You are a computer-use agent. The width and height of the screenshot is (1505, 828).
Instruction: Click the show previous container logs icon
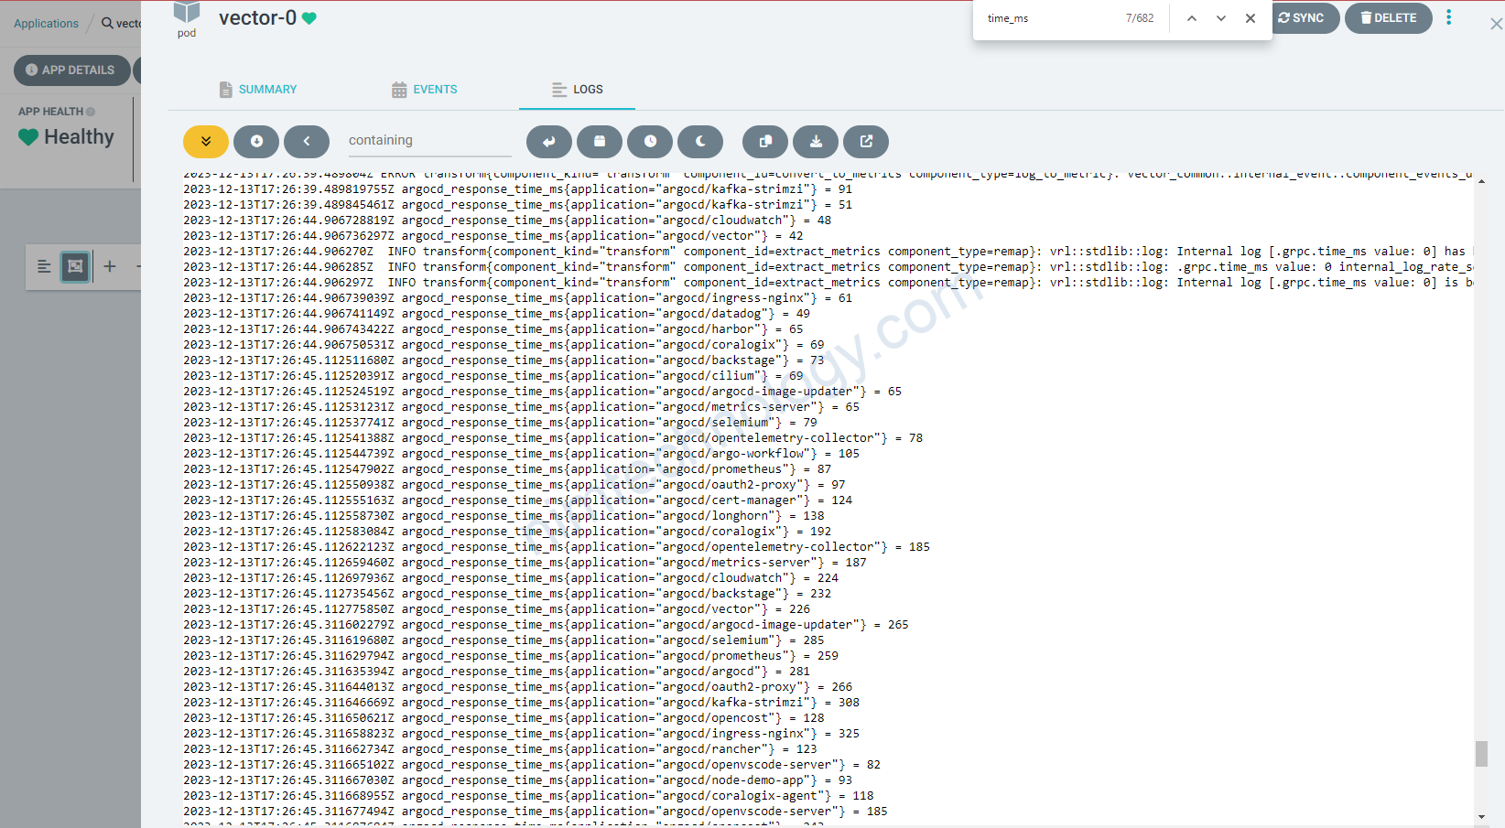256,142
